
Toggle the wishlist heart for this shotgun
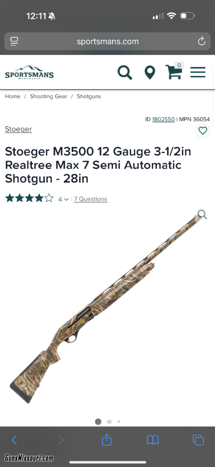(203, 130)
